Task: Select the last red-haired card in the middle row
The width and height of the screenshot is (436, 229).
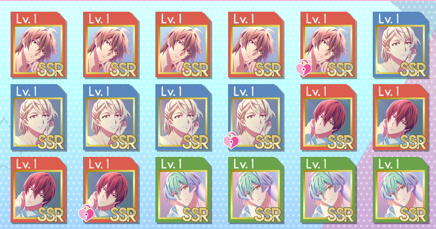Action: click(401, 117)
